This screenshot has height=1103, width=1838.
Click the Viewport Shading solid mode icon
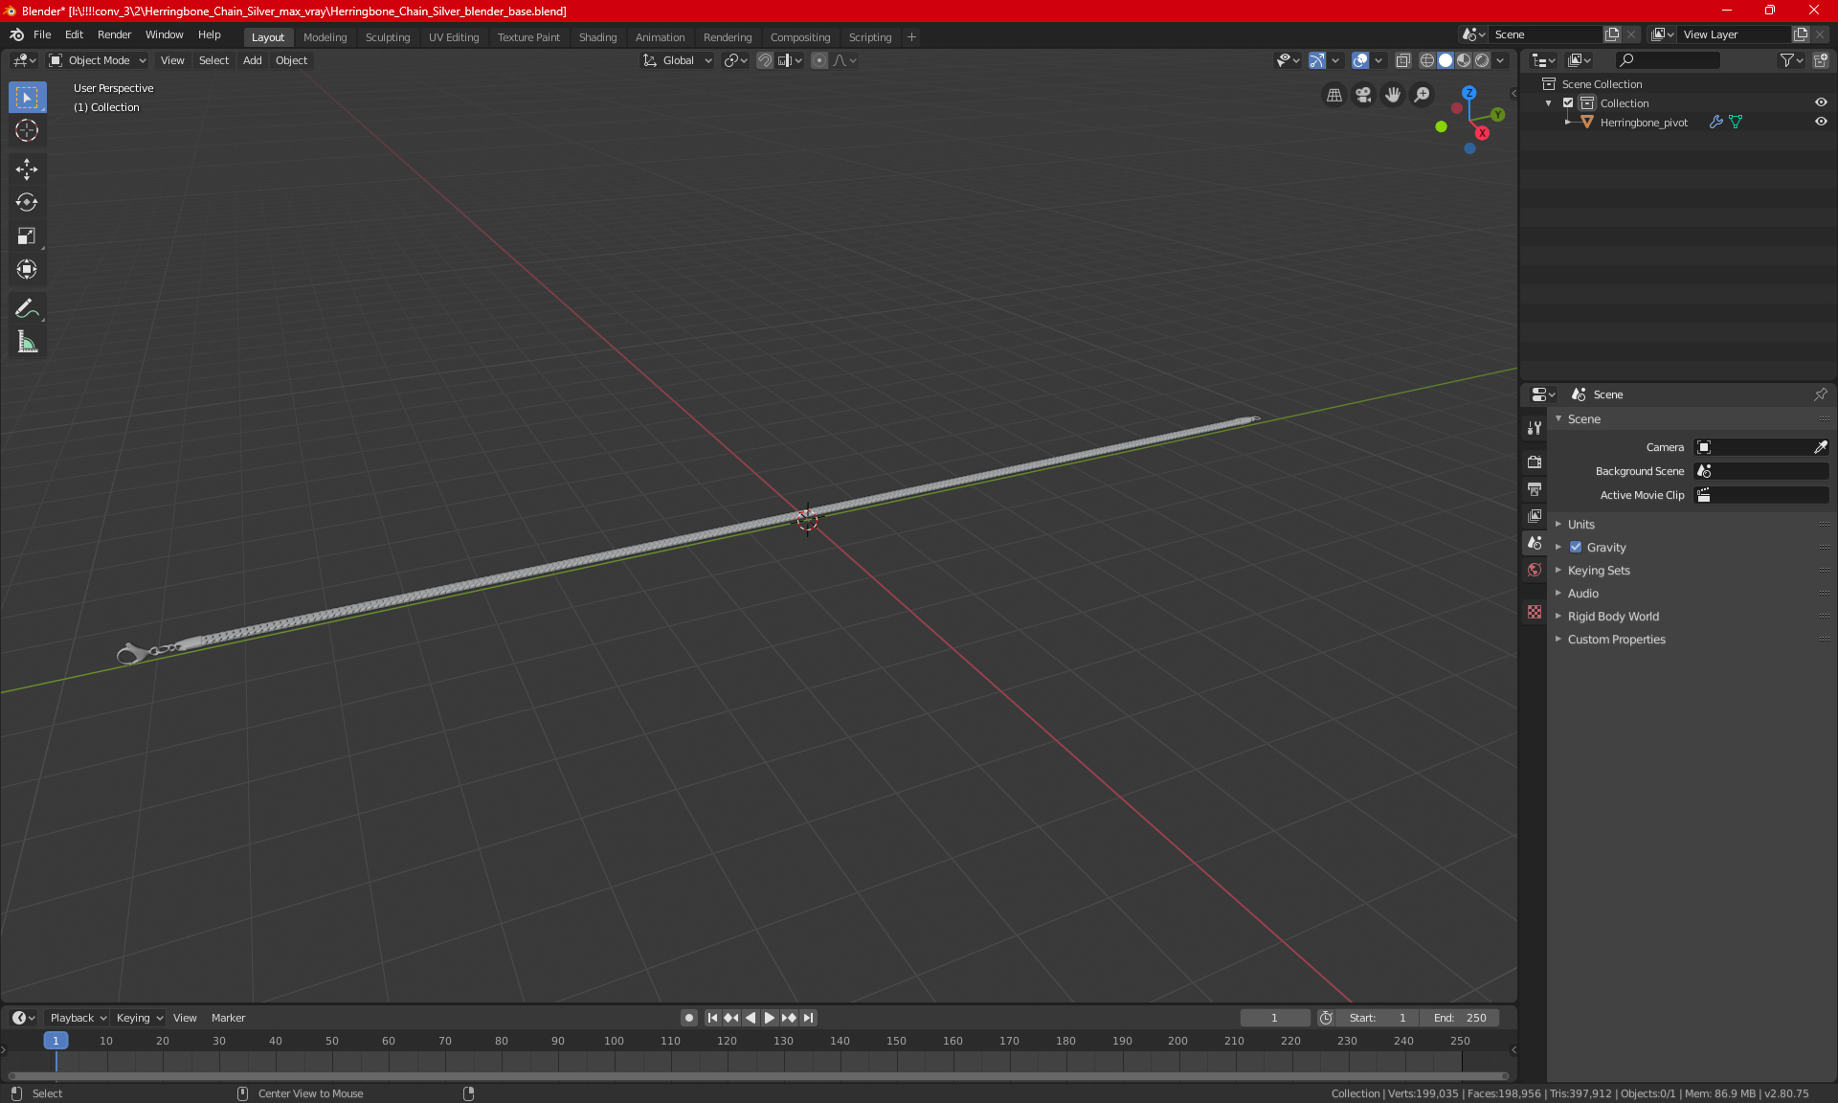(x=1446, y=60)
